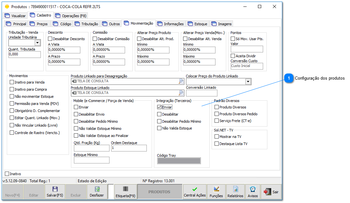The width and height of the screenshot is (350, 203).
Task: Clear Produto Estoque Linkado field selection
Action: pos(74,93)
